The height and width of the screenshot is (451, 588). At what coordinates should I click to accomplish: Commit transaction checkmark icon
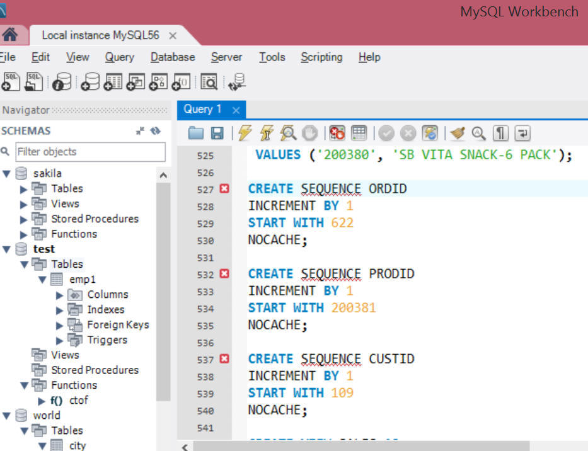point(386,133)
